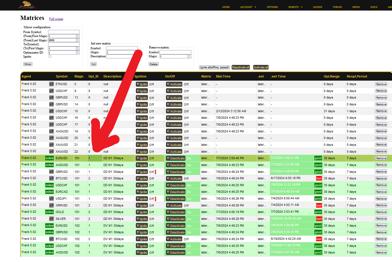Screen dimensions: 392x262
Task: Ignite the EURUSD matrix with the flame button
Action: pos(142,158)
